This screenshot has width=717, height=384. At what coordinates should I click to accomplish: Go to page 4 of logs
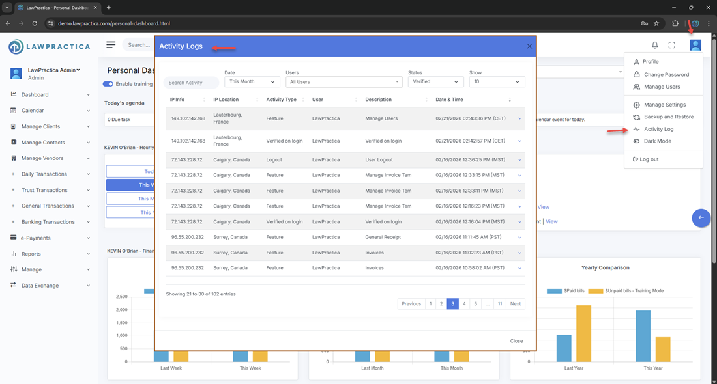(x=464, y=304)
